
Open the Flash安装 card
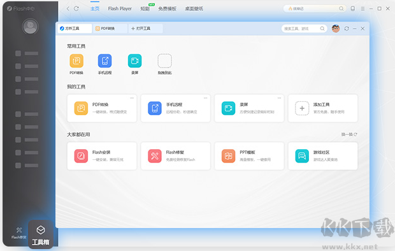pos(102,156)
